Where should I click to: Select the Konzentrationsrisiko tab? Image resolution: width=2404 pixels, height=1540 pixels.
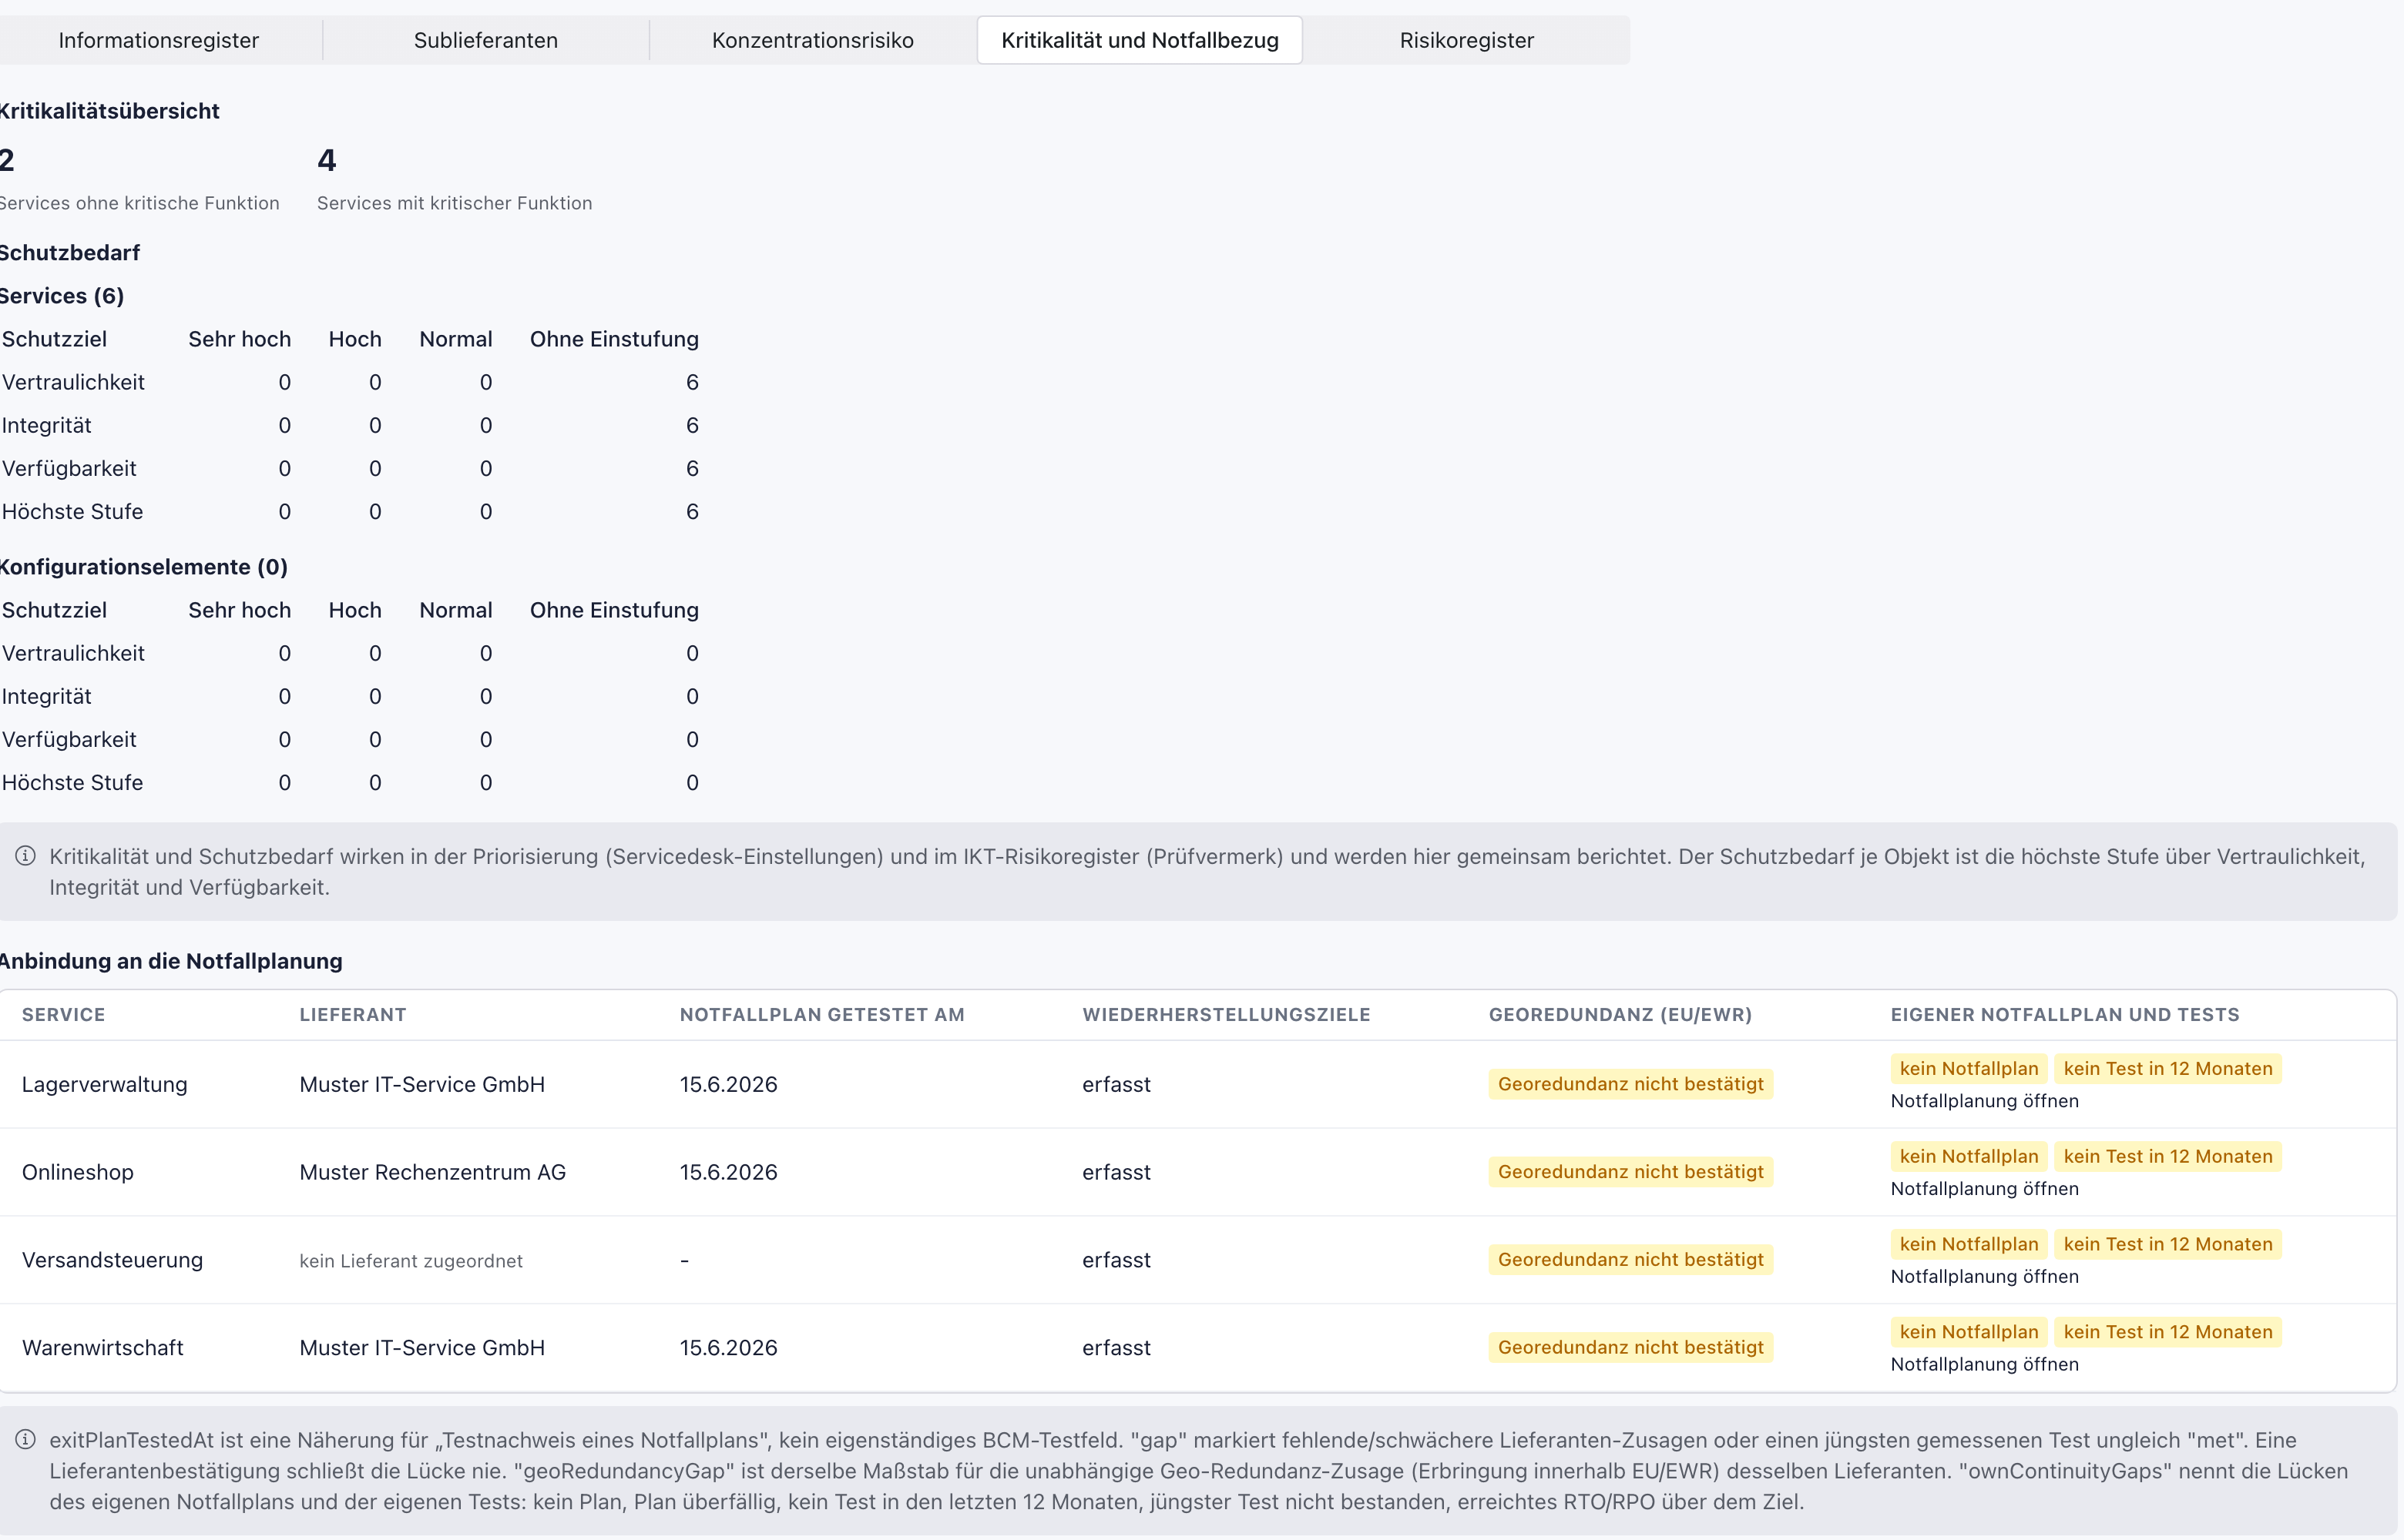click(812, 40)
